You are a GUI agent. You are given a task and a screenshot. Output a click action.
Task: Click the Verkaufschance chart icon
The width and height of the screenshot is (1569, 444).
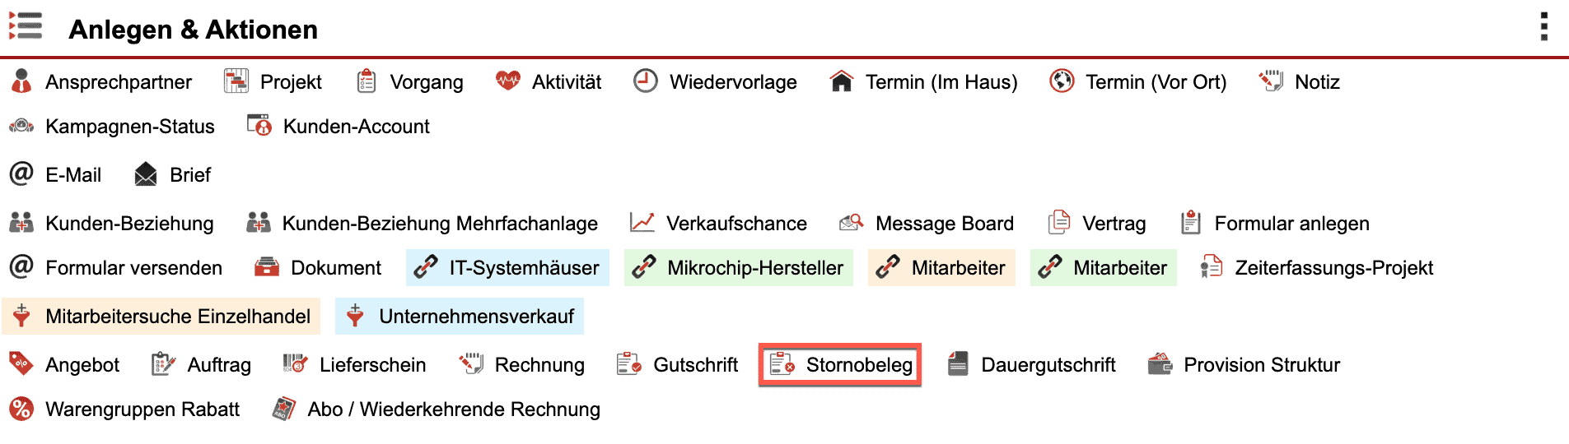pos(642,223)
